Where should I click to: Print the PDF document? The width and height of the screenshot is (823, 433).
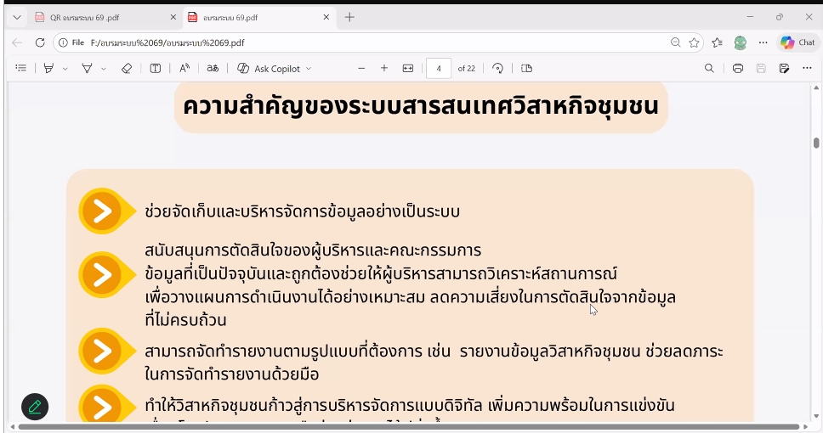738,68
